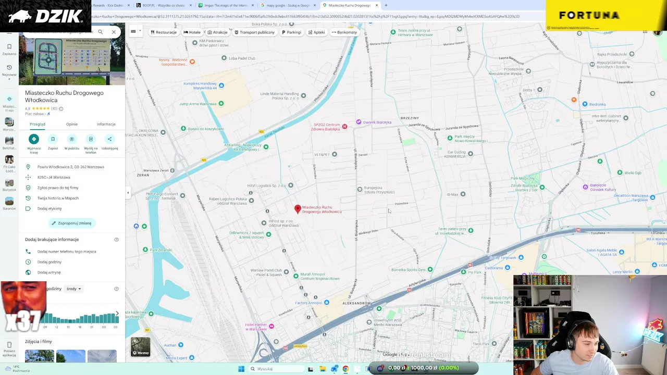The image size is (667, 375).
Task: Click the SPZOZ Centrum Zdrowia Białołęka marker
Action: tap(344, 127)
